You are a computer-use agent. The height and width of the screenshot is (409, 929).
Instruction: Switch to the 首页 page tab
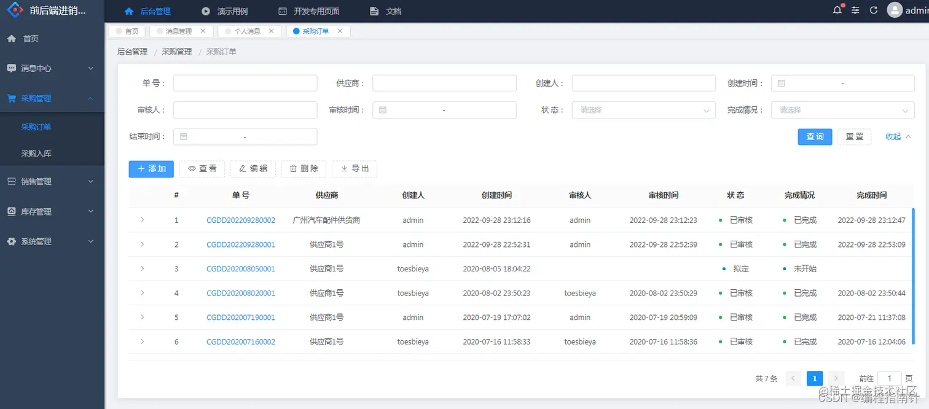127,31
